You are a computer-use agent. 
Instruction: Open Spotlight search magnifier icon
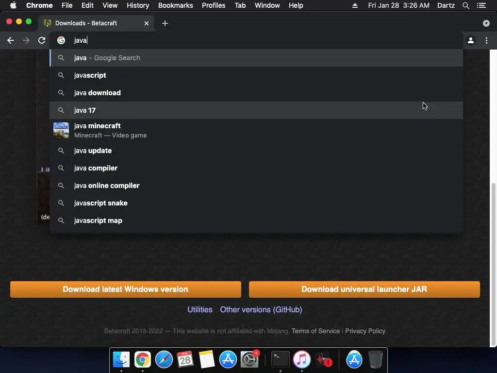click(466, 5)
